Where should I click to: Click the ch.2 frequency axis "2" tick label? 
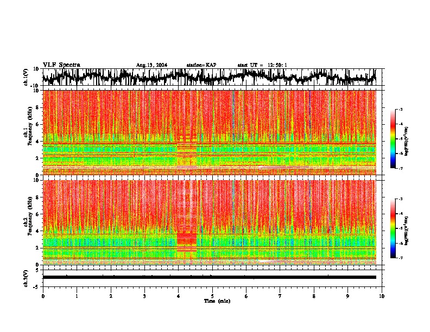pyautogui.click(x=37, y=248)
